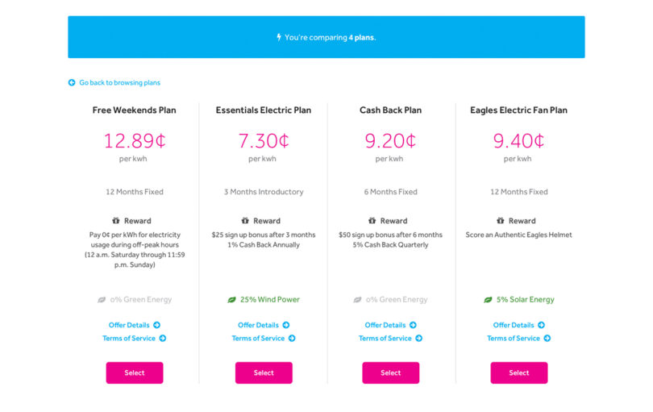Click the lightning bolt icon in the blue banner
This screenshot has width=653, height=412.
279,37
